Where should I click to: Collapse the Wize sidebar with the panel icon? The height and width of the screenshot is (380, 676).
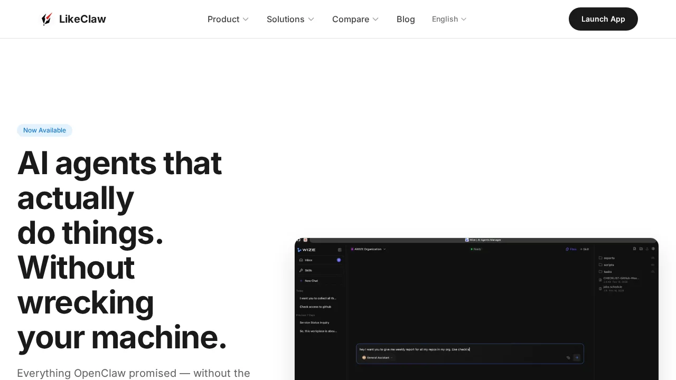click(x=340, y=250)
